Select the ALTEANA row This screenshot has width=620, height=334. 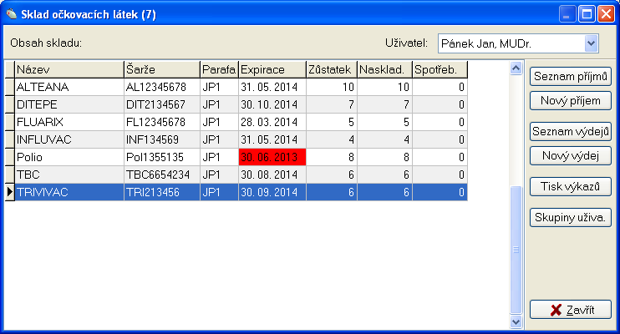pos(69,87)
